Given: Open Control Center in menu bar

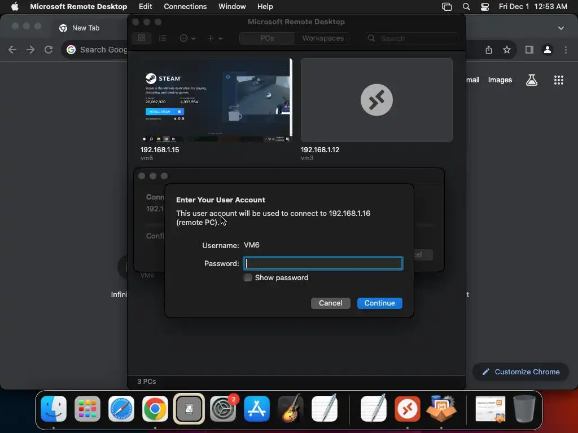Looking at the screenshot, I should coord(485,7).
